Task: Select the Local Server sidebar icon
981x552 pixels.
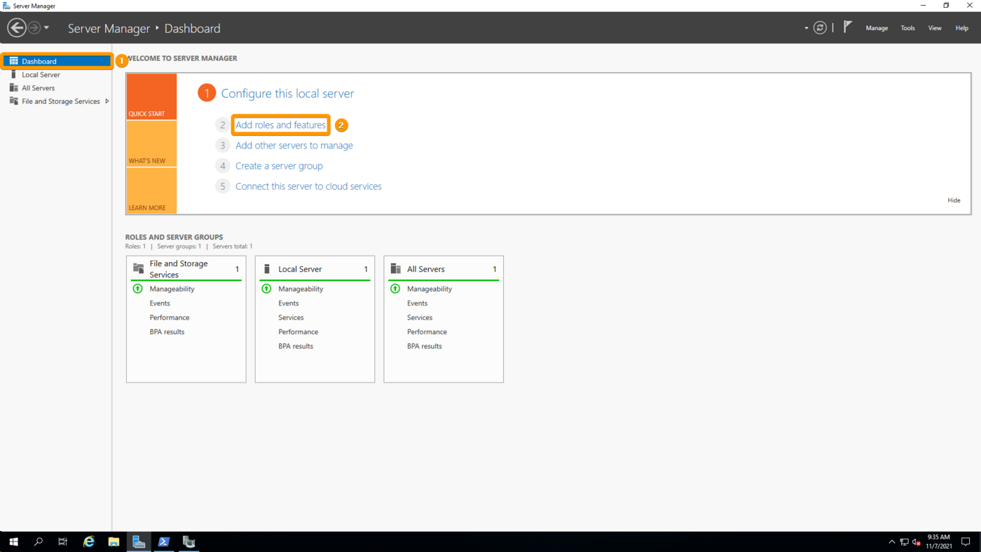Action: [x=15, y=74]
